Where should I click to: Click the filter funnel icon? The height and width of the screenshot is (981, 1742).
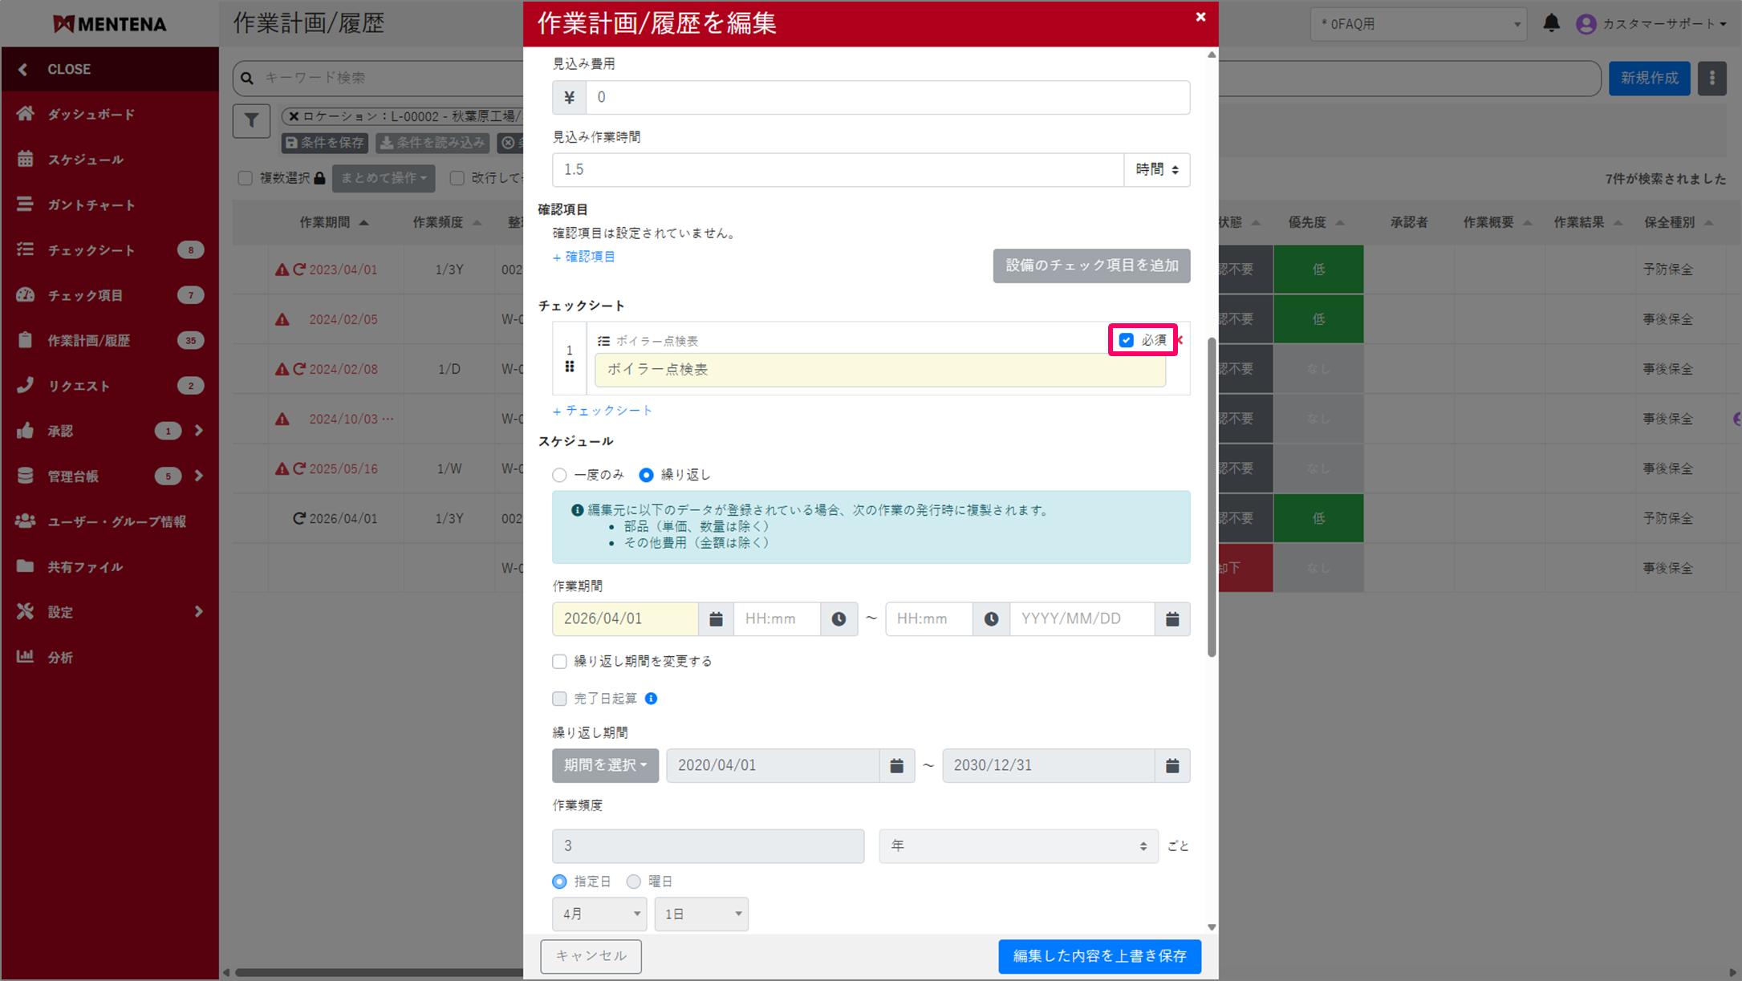[x=251, y=121]
